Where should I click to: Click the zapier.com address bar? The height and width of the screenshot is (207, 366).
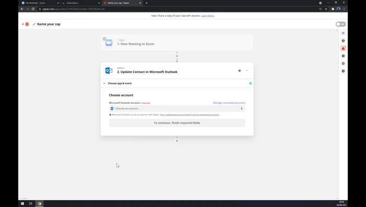pyautogui.click(x=177, y=9)
